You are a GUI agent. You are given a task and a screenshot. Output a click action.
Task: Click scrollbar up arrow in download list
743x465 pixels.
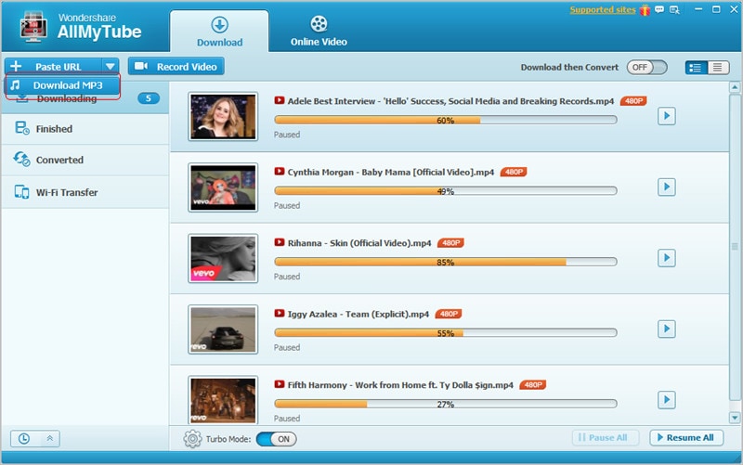(735, 87)
